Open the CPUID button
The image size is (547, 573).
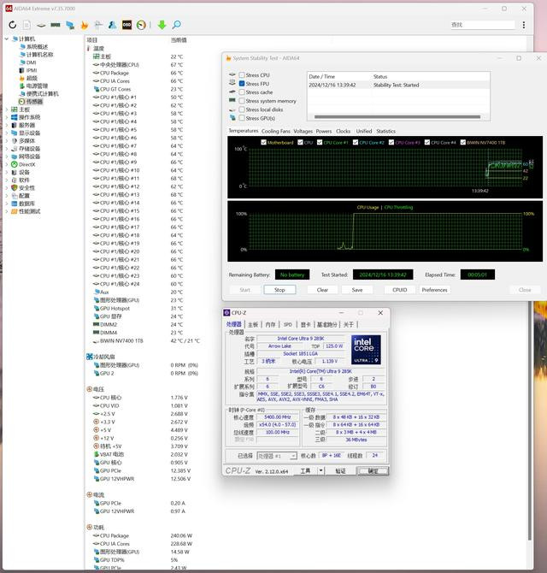click(399, 290)
